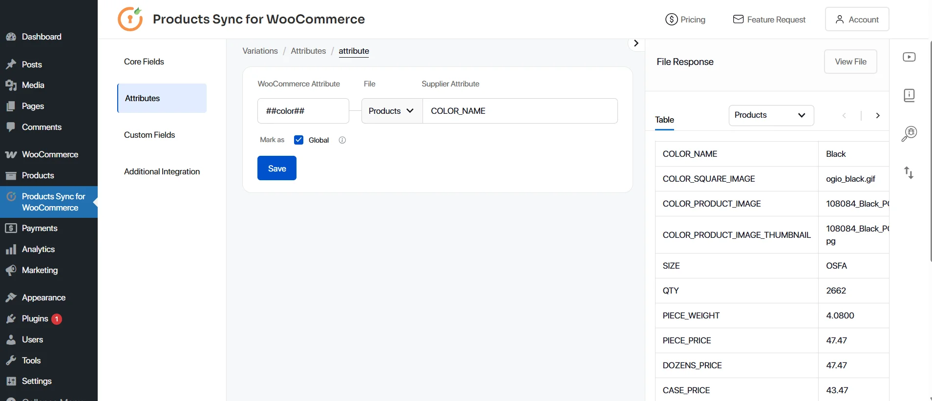
Task: Click the Pricing dollar circle icon
Action: (x=672, y=20)
